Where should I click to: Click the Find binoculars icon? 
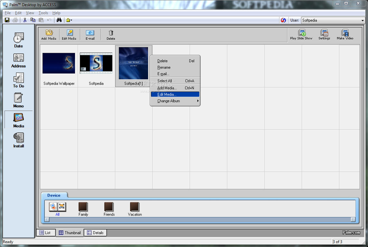point(59,20)
